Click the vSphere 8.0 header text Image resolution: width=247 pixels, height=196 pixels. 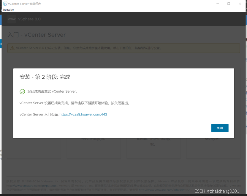point(29,19)
